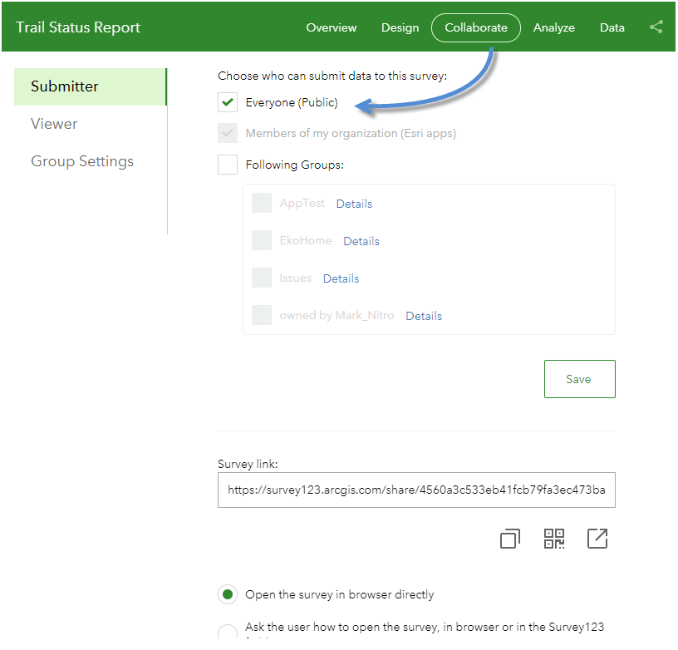Go to the Overview tab
This screenshot has width=678, height=650.
pos(332,27)
